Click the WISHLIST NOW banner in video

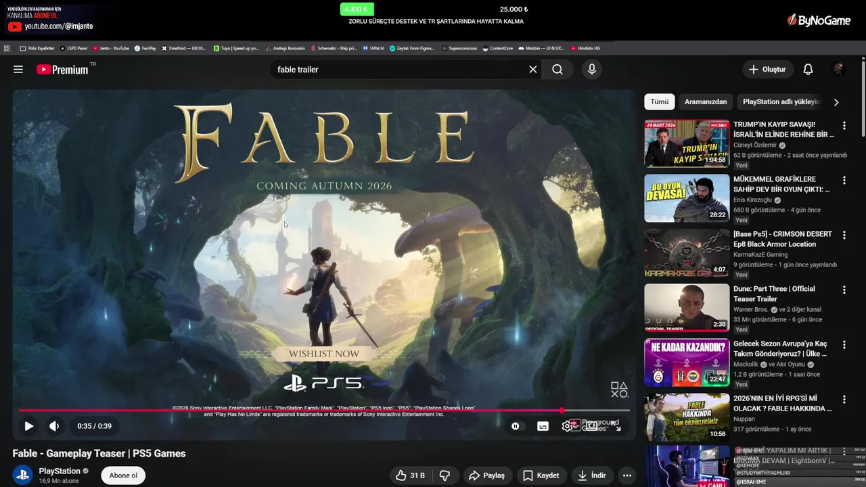click(x=324, y=354)
